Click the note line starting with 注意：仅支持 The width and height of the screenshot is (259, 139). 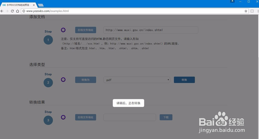100,39
